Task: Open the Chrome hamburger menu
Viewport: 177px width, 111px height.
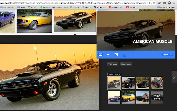Action: [x=174, y=3]
